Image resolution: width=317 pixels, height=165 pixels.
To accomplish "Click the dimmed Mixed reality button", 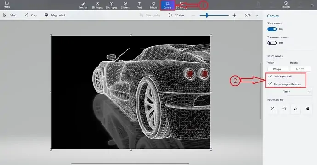I will 150,15.
